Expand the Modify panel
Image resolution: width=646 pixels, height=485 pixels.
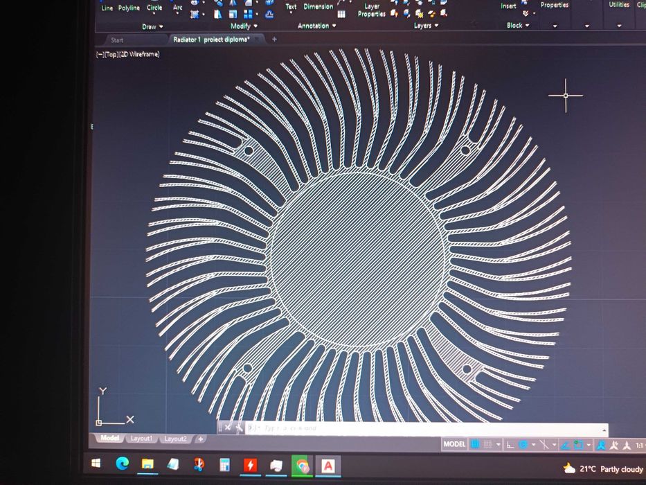(244, 26)
